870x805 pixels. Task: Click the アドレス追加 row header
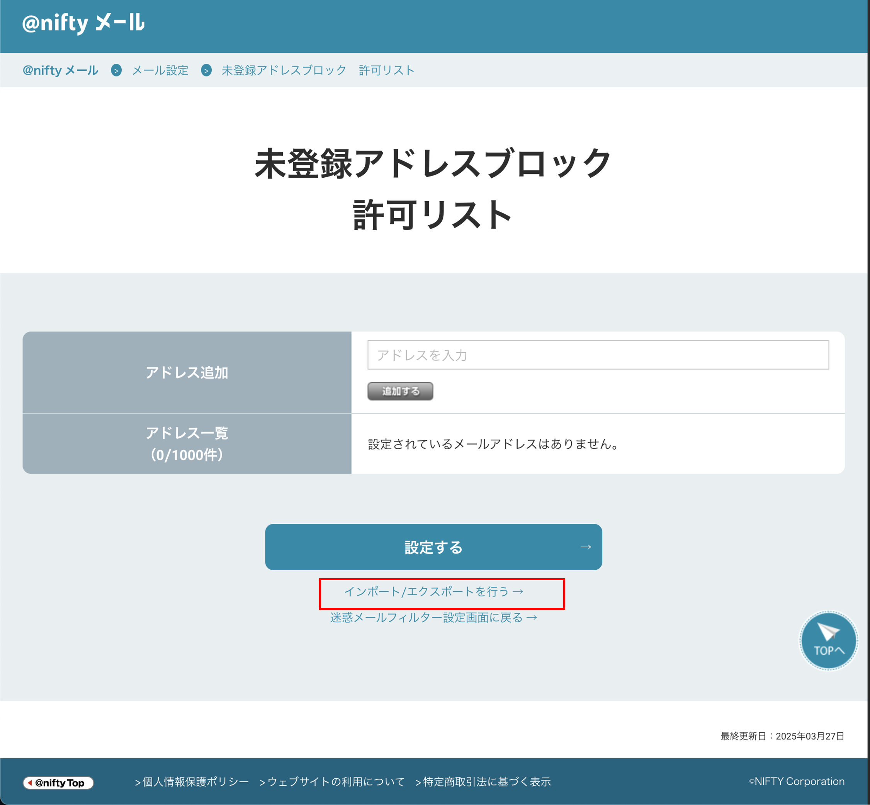point(187,372)
